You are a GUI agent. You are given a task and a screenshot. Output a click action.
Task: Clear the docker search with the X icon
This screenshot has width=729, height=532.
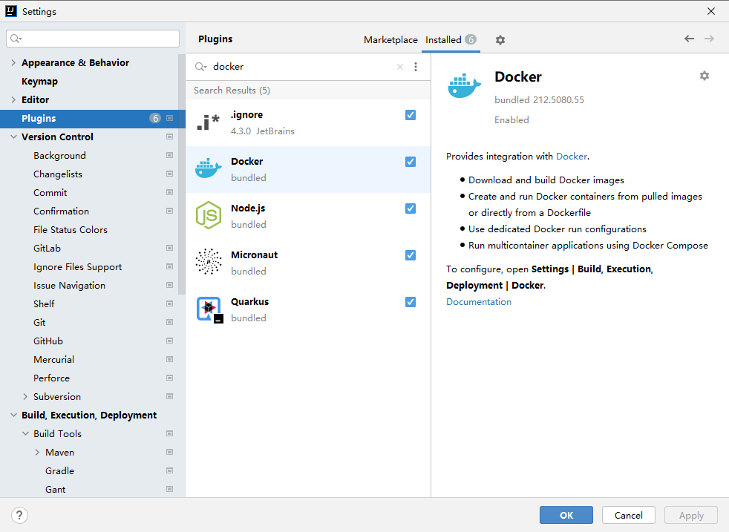tap(400, 67)
